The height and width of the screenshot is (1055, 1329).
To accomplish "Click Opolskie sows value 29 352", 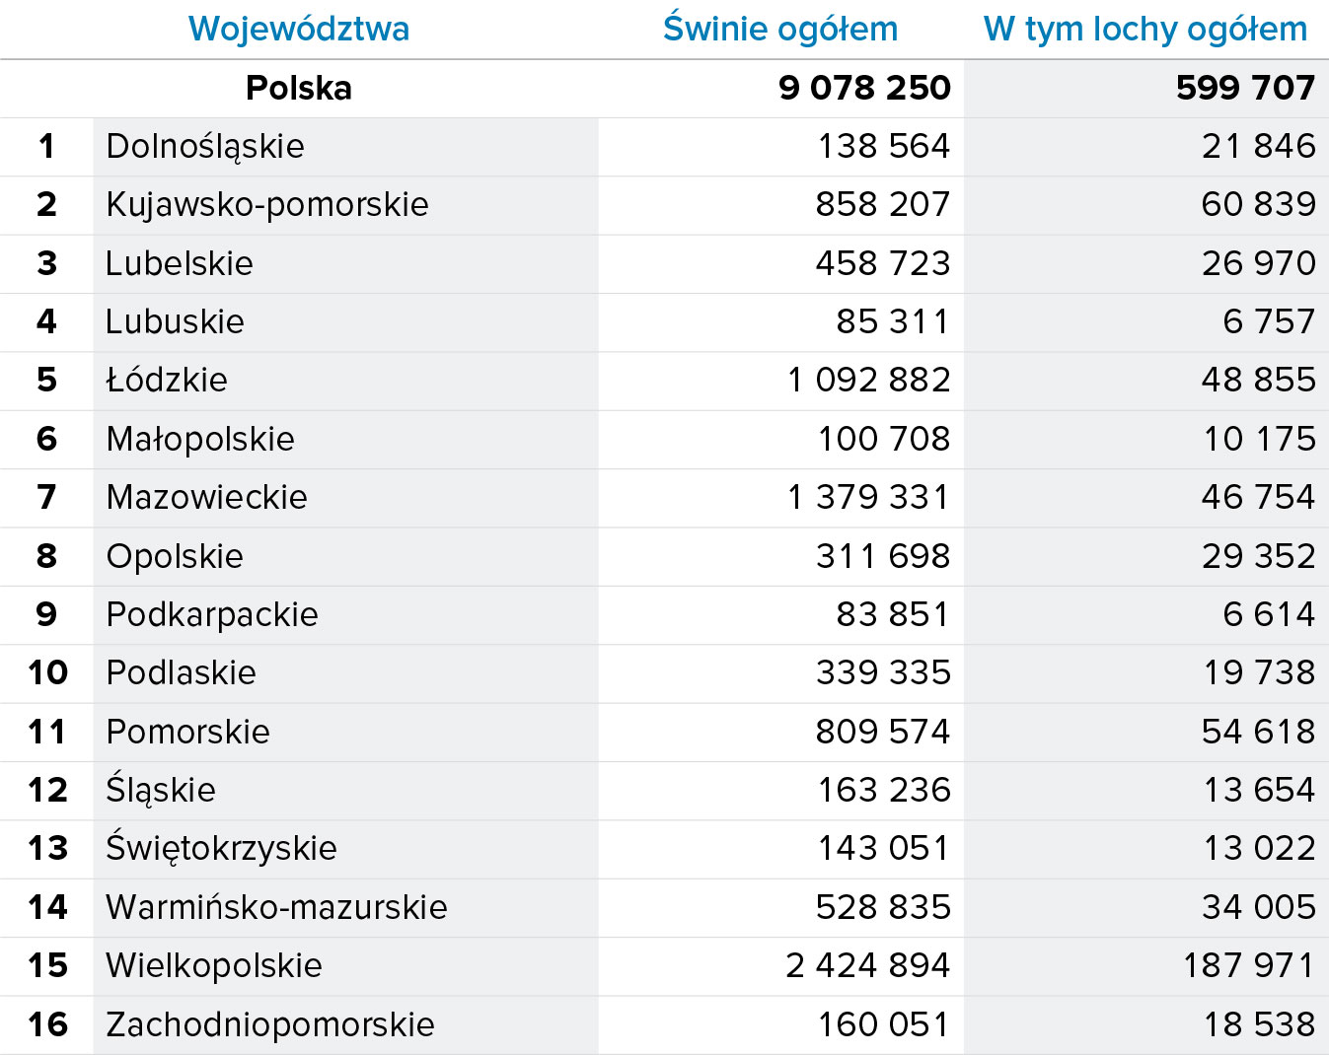I will click(1259, 556).
